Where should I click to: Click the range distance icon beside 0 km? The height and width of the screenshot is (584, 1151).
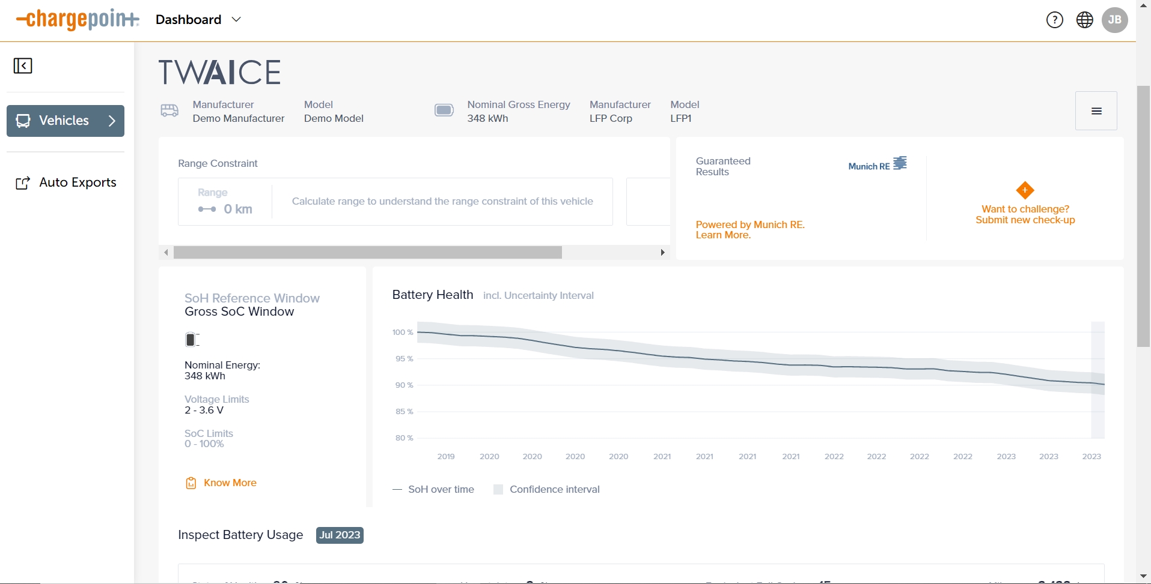pos(207,209)
